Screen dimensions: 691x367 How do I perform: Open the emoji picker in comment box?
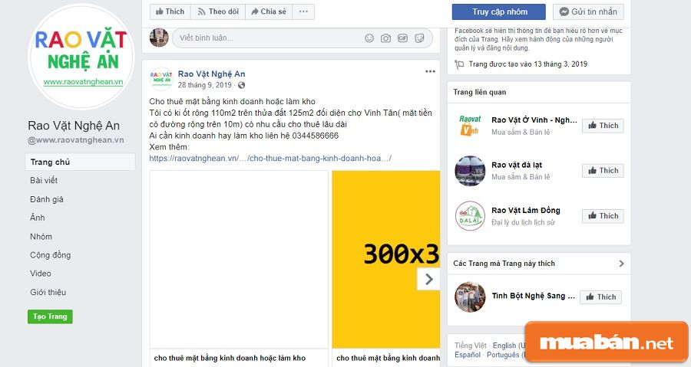click(x=369, y=38)
